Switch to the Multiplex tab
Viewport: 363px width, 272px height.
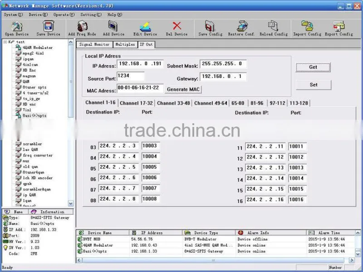(125, 44)
